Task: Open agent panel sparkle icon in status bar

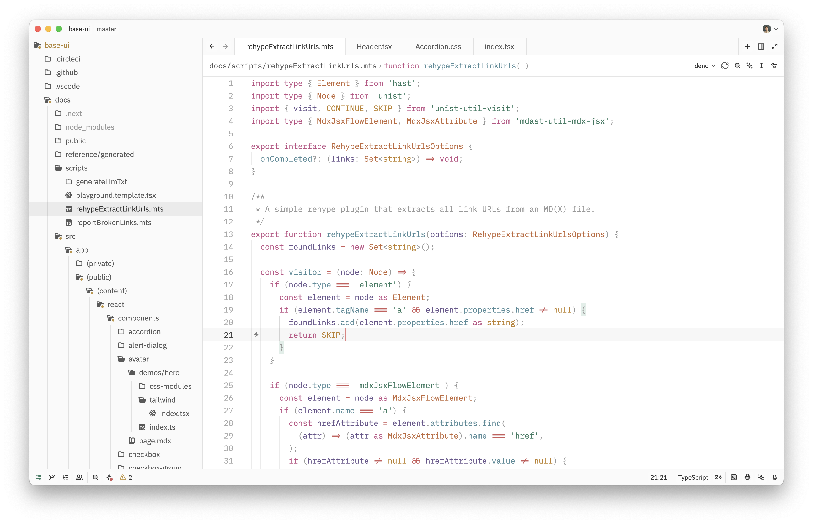Action: (x=761, y=477)
